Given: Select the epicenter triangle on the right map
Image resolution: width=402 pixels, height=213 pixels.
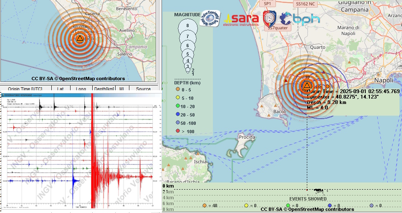Looking at the screenshot, I should (x=307, y=86).
